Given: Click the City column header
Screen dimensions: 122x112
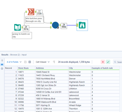Looking at the screenshot, I should (80, 68).
